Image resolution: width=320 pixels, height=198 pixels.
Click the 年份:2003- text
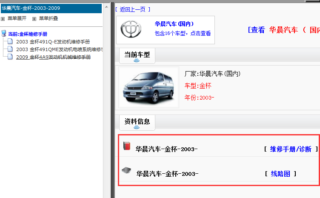tap(200, 98)
